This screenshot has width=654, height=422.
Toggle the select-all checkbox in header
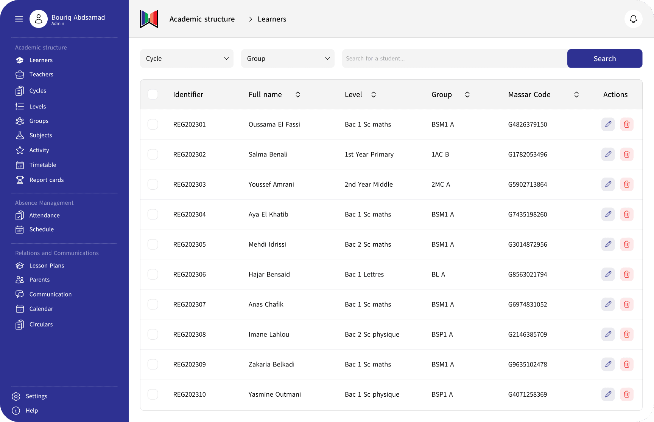[153, 94]
